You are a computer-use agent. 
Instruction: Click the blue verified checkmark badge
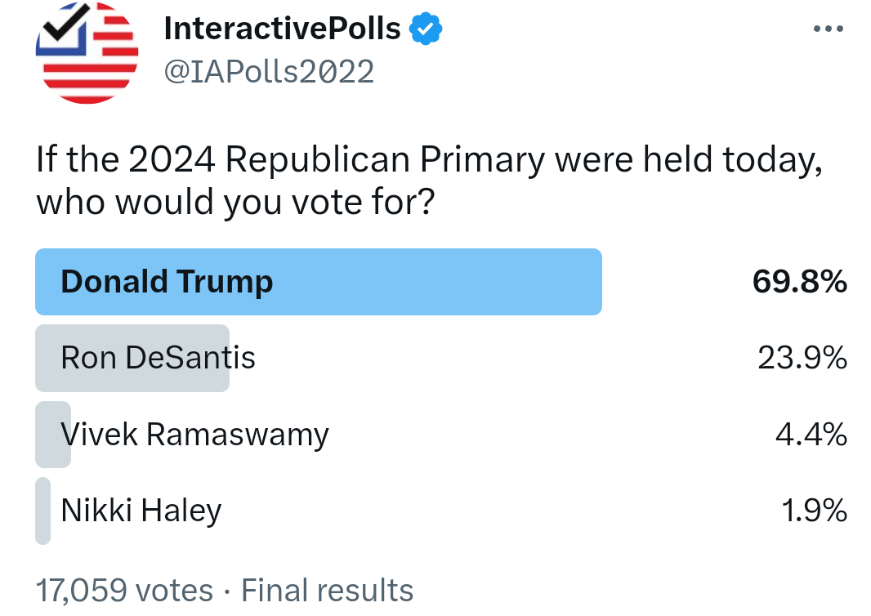[x=426, y=29]
